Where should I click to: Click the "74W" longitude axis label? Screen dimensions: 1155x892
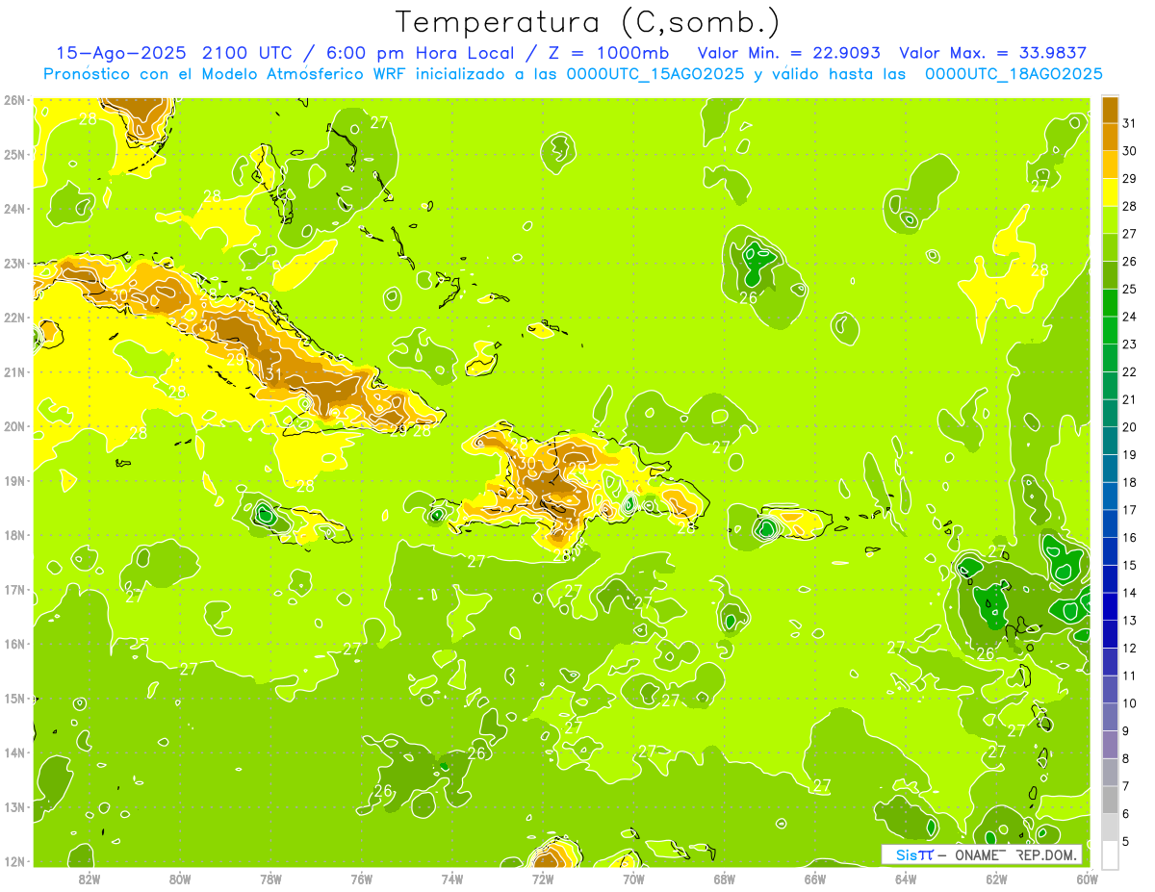pos(452,879)
